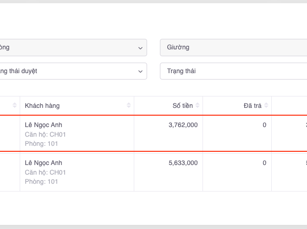Click Đã trả value 0 in first row
This screenshot has width=307, height=229.
[264, 125]
